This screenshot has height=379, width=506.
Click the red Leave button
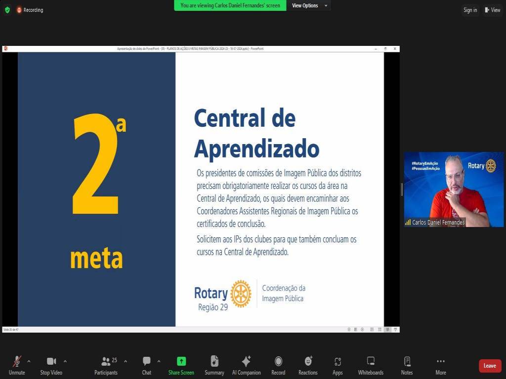tap(490, 366)
